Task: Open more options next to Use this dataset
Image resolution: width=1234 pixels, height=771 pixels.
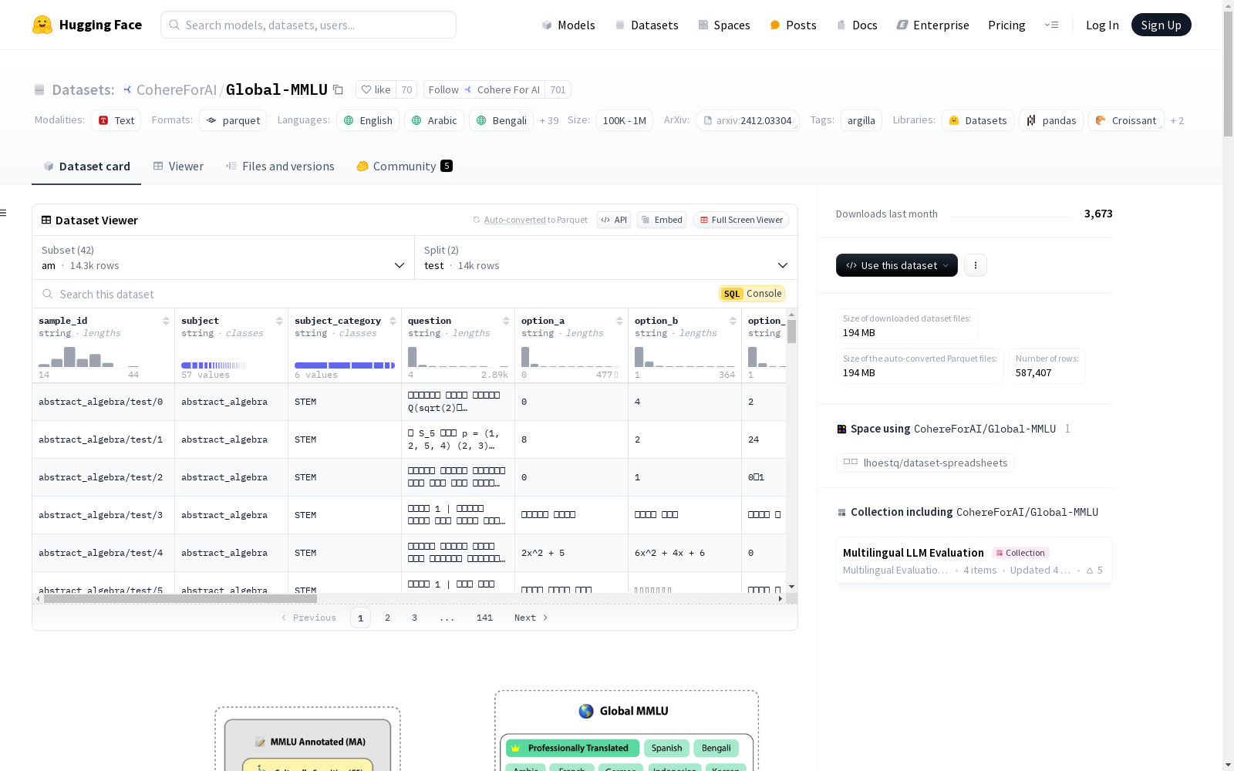Action: point(976,265)
